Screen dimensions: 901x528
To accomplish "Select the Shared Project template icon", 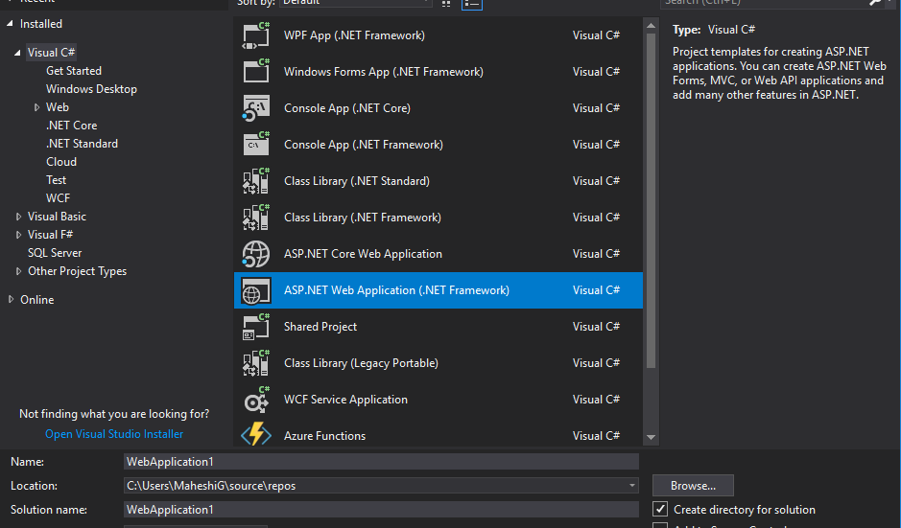I will 256,327.
